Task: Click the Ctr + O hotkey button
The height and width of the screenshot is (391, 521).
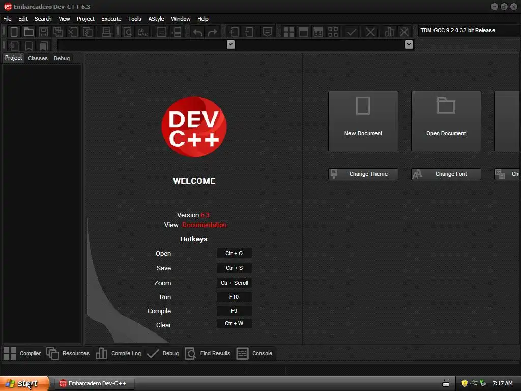Action: pyautogui.click(x=234, y=254)
